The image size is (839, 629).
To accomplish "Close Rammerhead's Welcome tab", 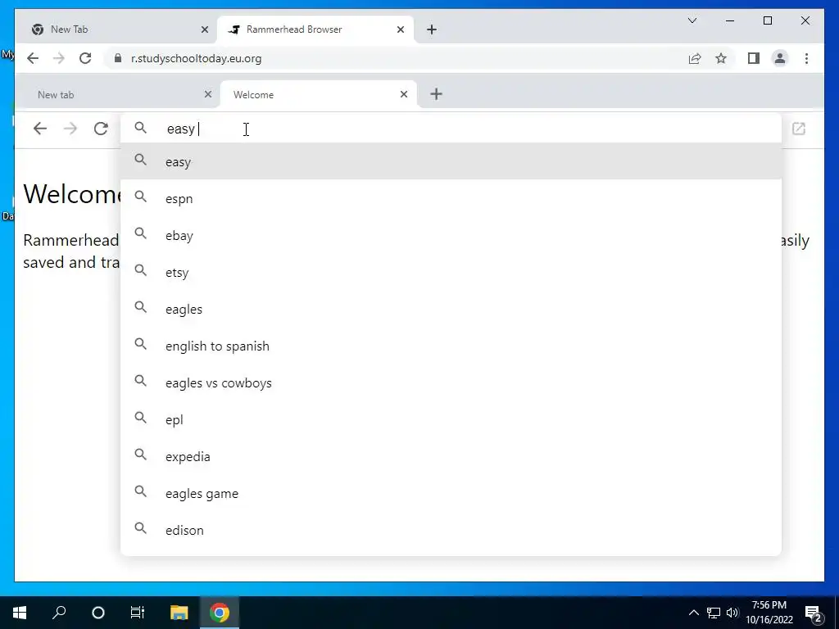I will click(x=404, y=94).
